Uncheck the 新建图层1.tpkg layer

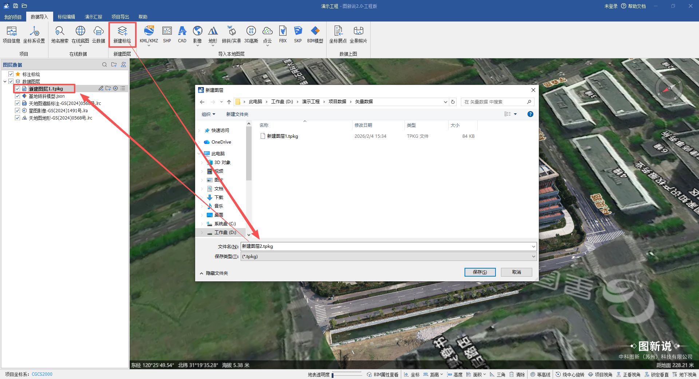pyautogui.click(x=17, y=89)
